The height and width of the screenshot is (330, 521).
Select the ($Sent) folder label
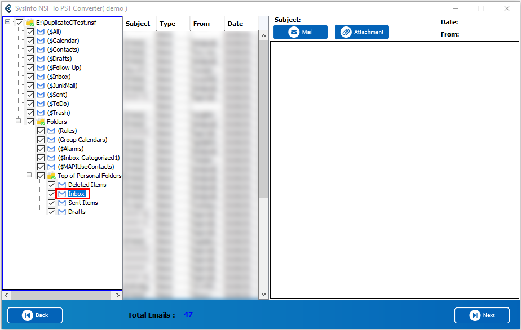pyautogui.click(x=57, y=95)
